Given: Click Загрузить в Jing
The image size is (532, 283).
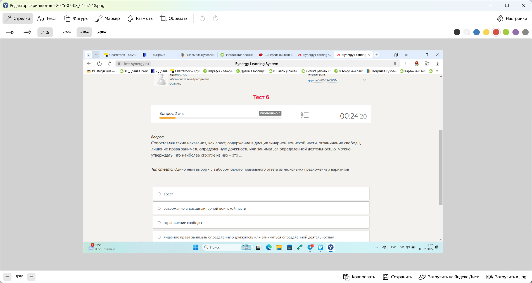Looking at the screenshot, I should pyautogui.click(x=506, y=277).
